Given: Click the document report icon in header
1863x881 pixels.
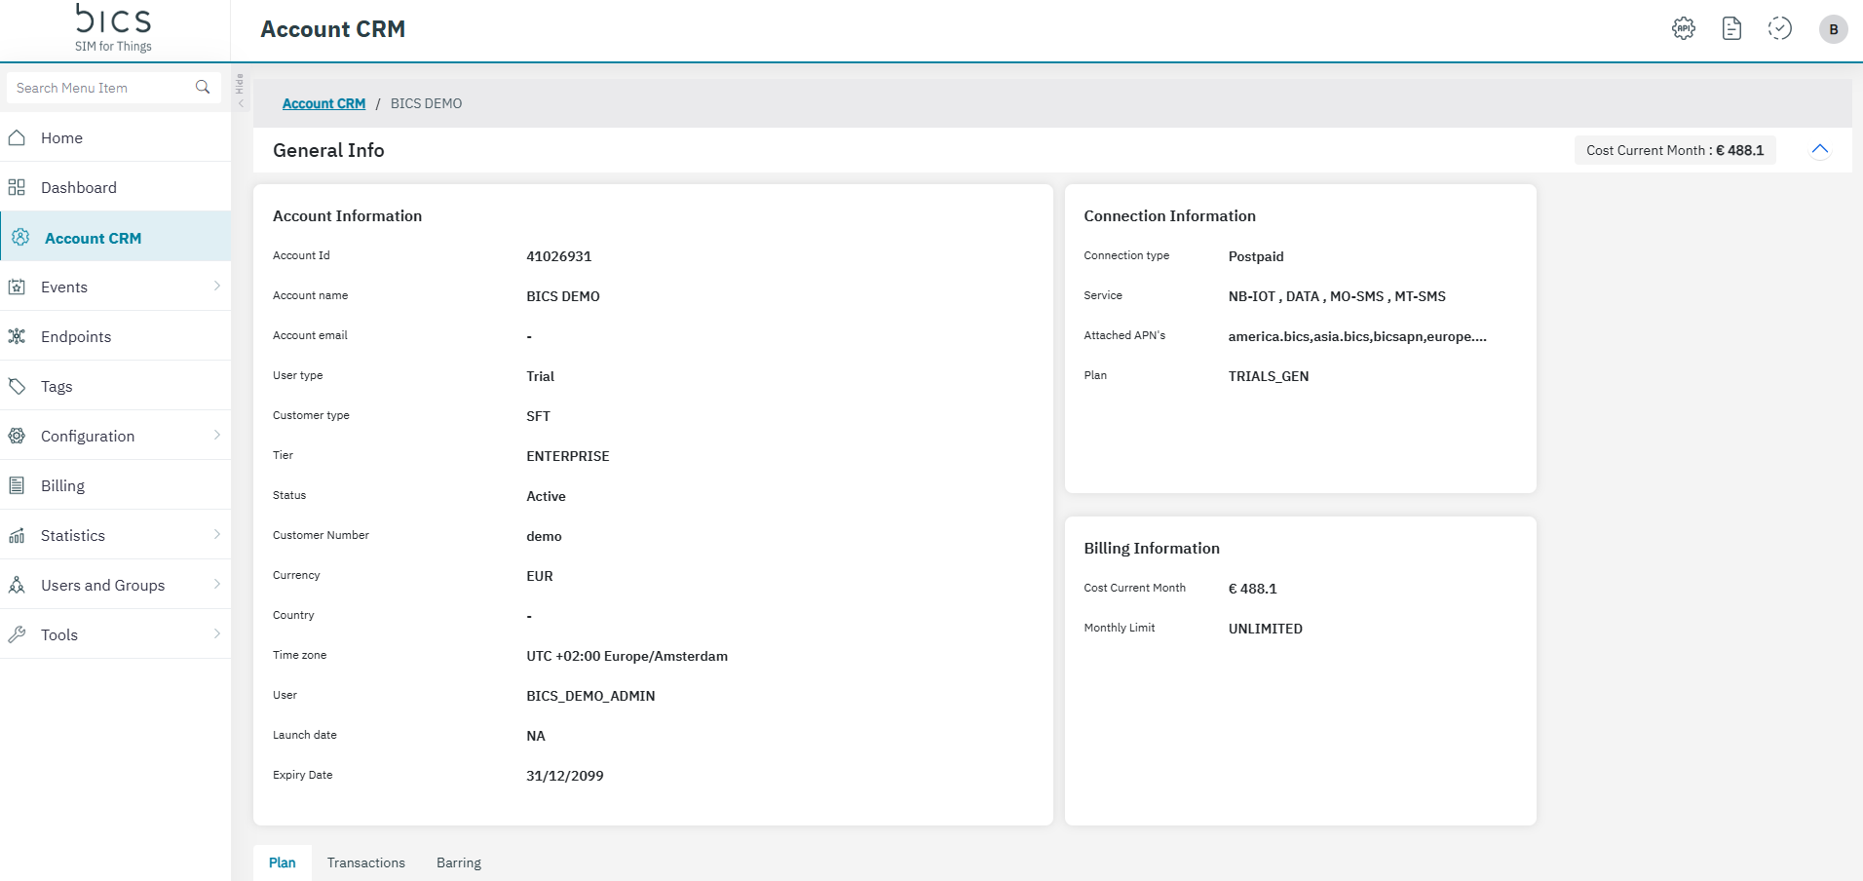Looking at the screenshot, I should tap(1731, 29).
